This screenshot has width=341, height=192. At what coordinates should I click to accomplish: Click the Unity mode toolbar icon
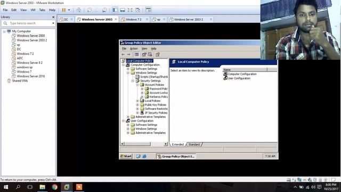(137, 10)
